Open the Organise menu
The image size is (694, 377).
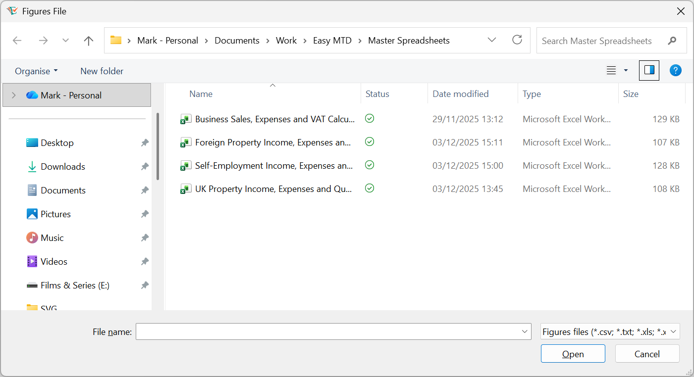[36, 71]
